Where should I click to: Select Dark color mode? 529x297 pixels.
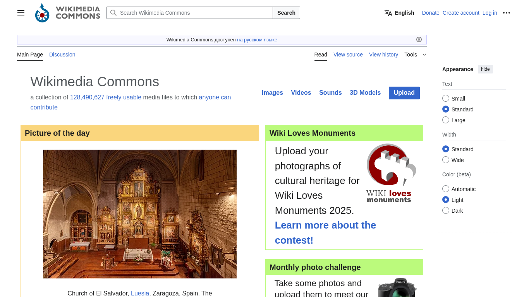[446, 211]
